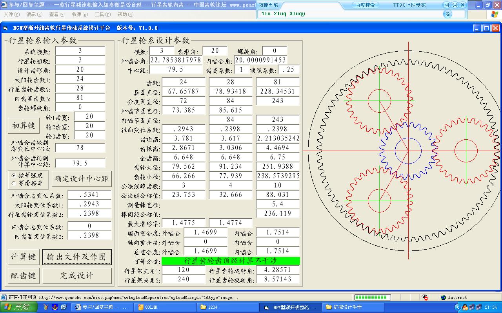Screen dimensions: 502x313
Task: Switch to 参与/回复主题 taskbar window
Action: (103, 307)
